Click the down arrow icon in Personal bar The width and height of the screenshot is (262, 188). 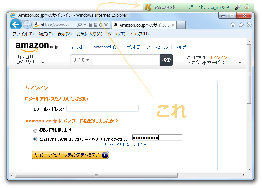pyautogui.click(x=247, y=7)
